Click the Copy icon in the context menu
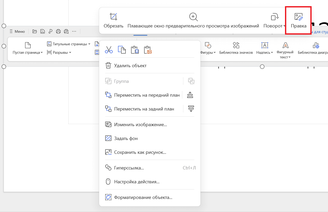This screenshot has width=328, height=212. click(x=122, y=50)
